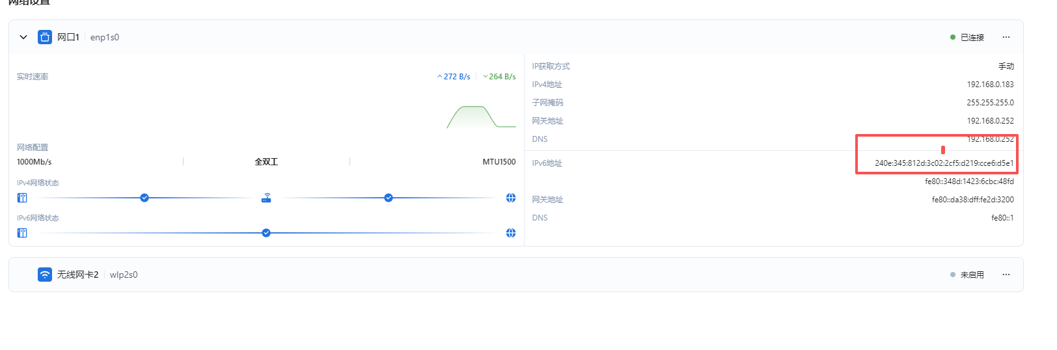The width and height of the screenshot is (1057, 350).
Task: Click the 子网掩码 label
Action: [x=547, y=103]
